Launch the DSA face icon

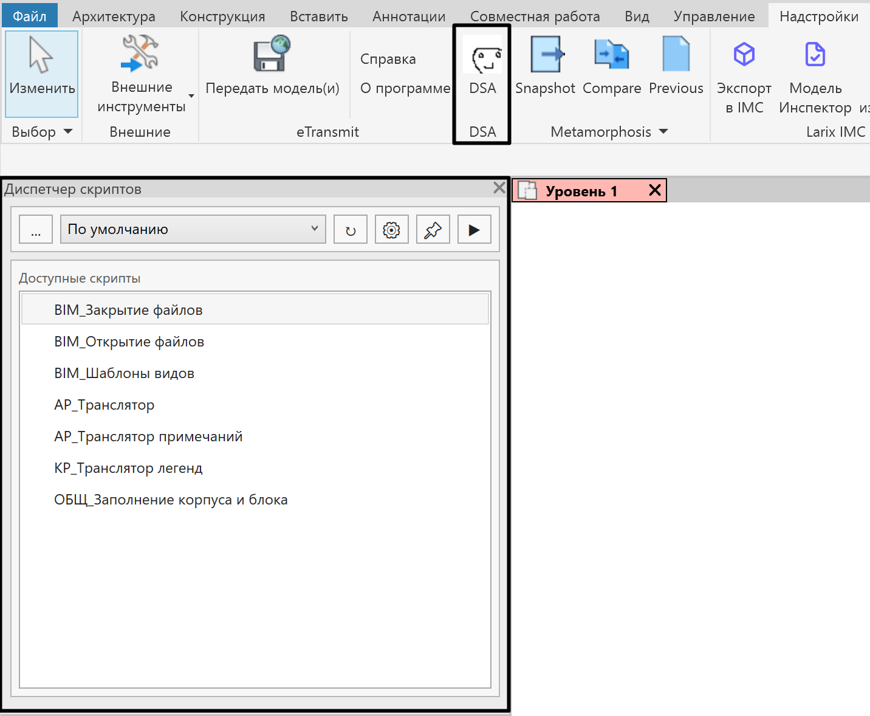click(x=483, y=55)
